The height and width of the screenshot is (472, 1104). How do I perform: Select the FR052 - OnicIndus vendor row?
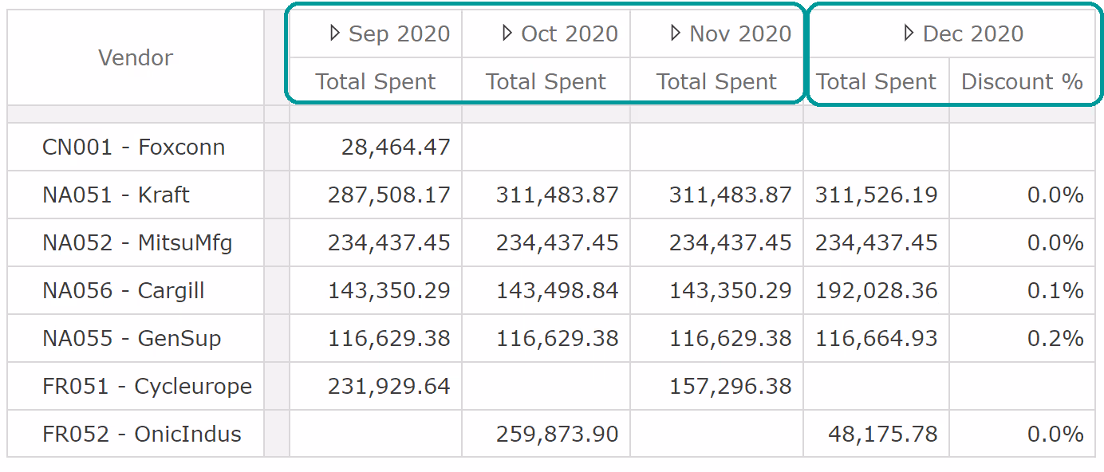tap(142, 435)
